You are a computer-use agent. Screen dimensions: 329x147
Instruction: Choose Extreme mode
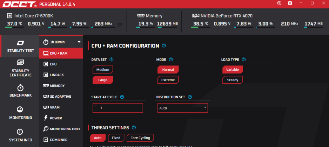(168, 80)
